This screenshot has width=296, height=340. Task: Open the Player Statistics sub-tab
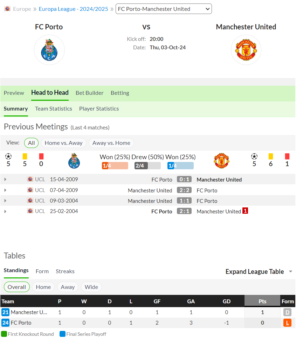coord(99,109)
